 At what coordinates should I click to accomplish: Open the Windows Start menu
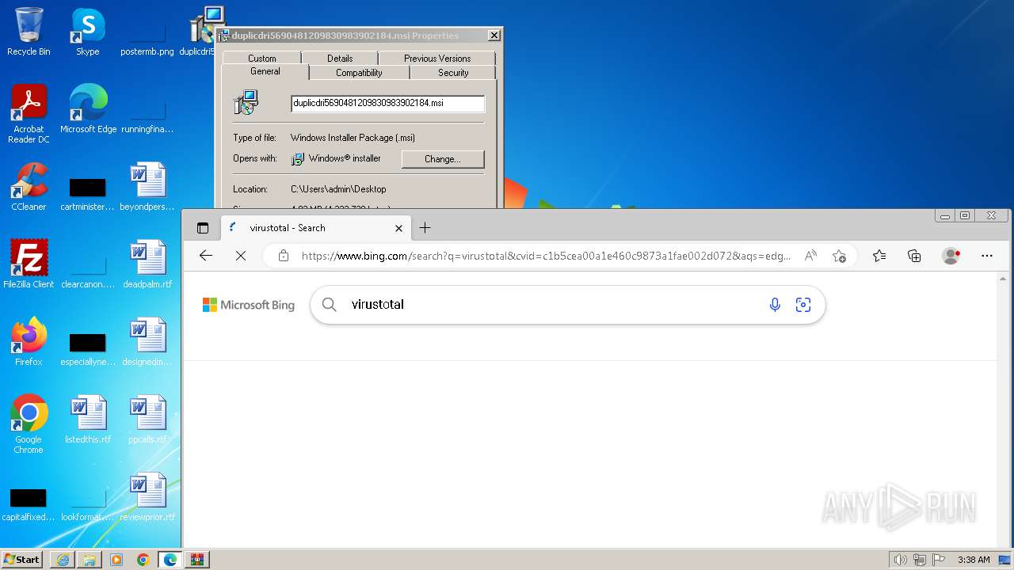click(22, 559)
